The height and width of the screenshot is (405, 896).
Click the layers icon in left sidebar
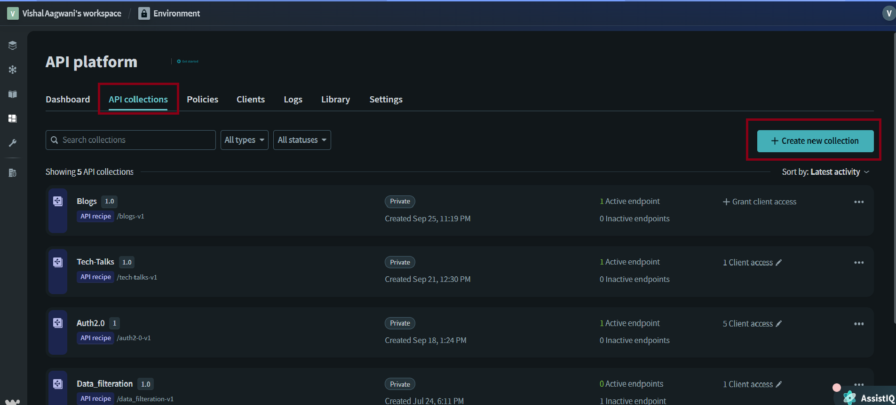click(13, 45)
